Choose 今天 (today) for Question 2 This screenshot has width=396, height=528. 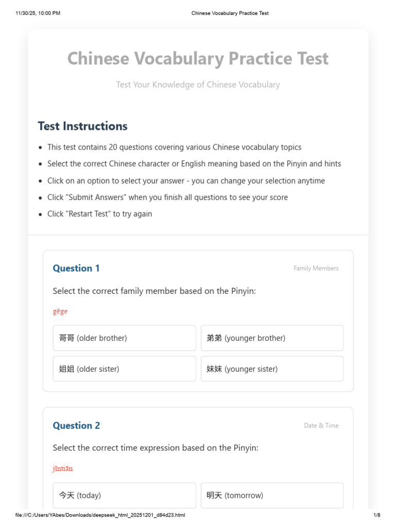tap(124, 496)
